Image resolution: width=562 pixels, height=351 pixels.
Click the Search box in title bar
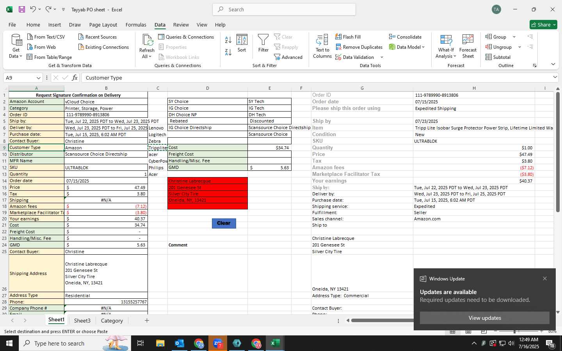tap(284, 9)
